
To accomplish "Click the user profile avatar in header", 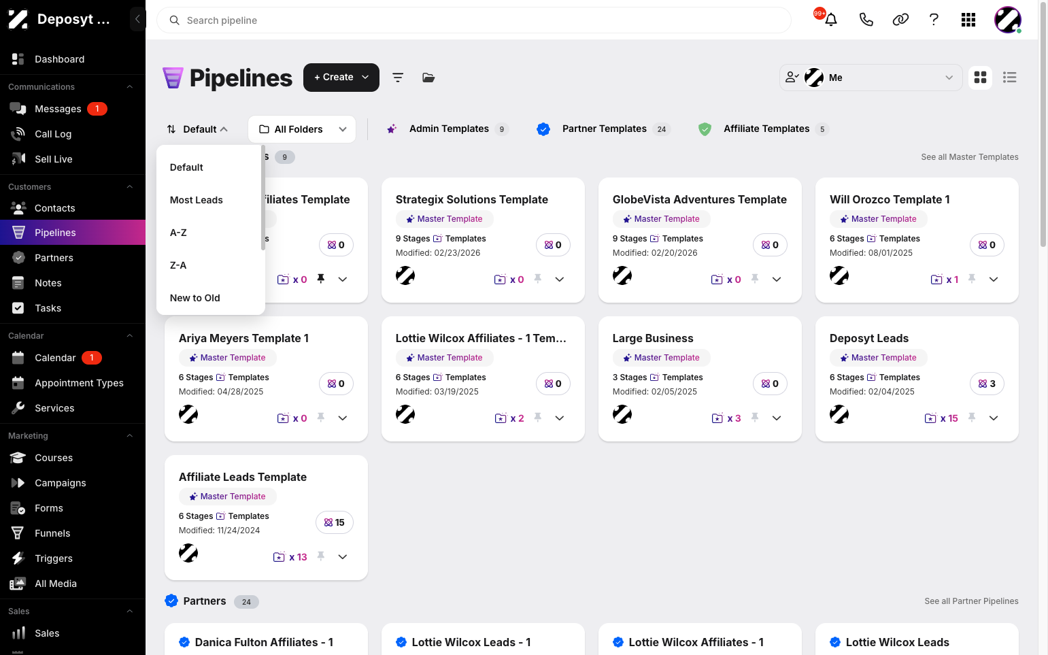I will tap(1008, 20).
